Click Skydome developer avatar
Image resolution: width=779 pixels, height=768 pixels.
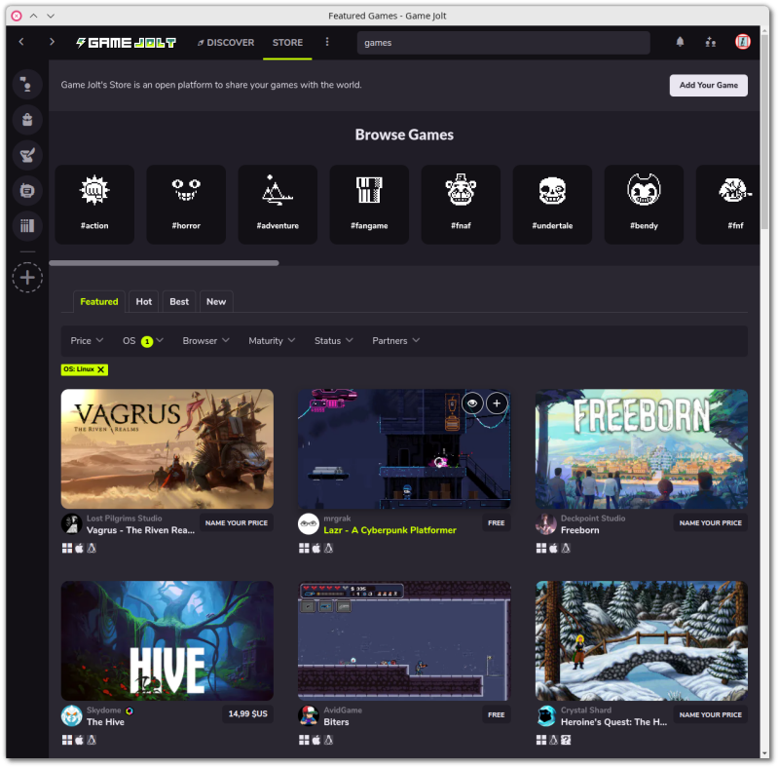click(x=71, y=715)
